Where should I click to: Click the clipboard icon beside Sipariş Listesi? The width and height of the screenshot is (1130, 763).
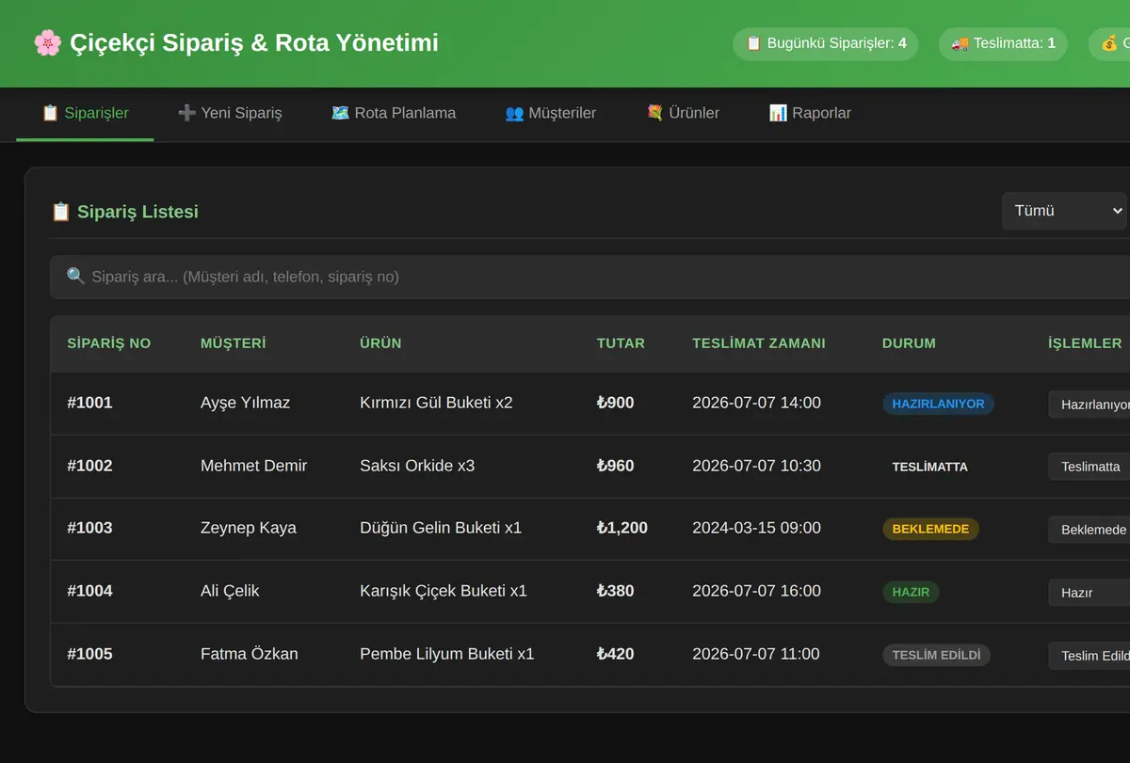point(60,212)
